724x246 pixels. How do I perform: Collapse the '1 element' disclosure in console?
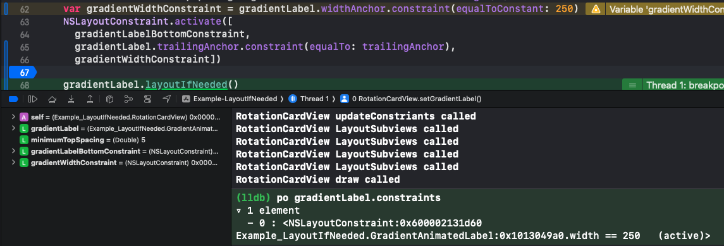[x=238, y=211]
